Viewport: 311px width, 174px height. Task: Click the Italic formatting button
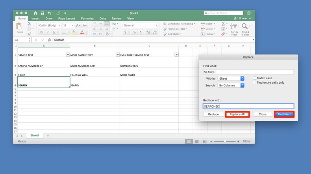pyautogui.click(x=47, y=32)
